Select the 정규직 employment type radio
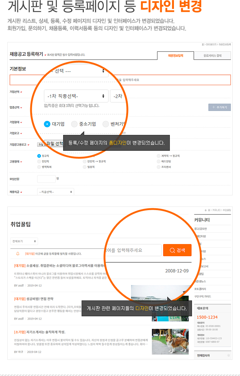The image size is (240, 376). pyautogui.click(x=39, y=156)
